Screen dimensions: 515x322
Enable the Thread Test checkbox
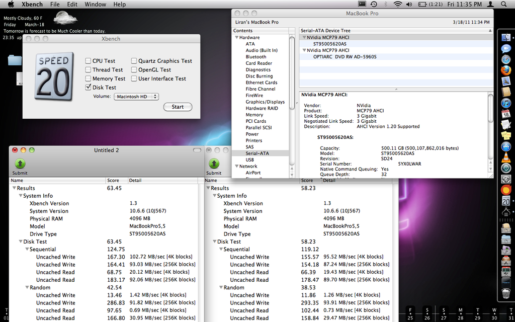(88, 69)
